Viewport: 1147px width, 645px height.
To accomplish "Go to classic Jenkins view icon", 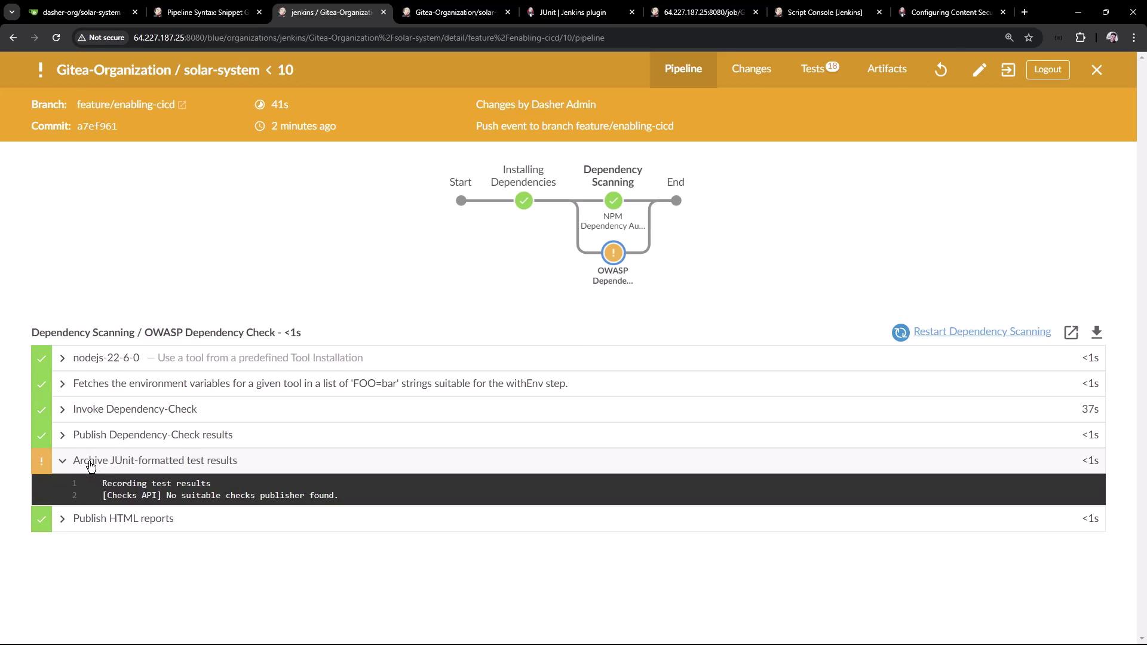I will click(x=1008, y=70).
